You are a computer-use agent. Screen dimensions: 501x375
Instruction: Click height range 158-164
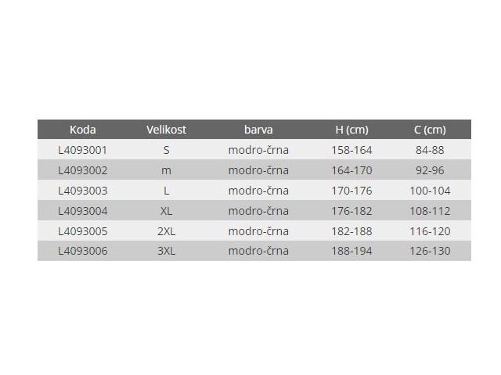pyautogui.click(x=351, y=150)
